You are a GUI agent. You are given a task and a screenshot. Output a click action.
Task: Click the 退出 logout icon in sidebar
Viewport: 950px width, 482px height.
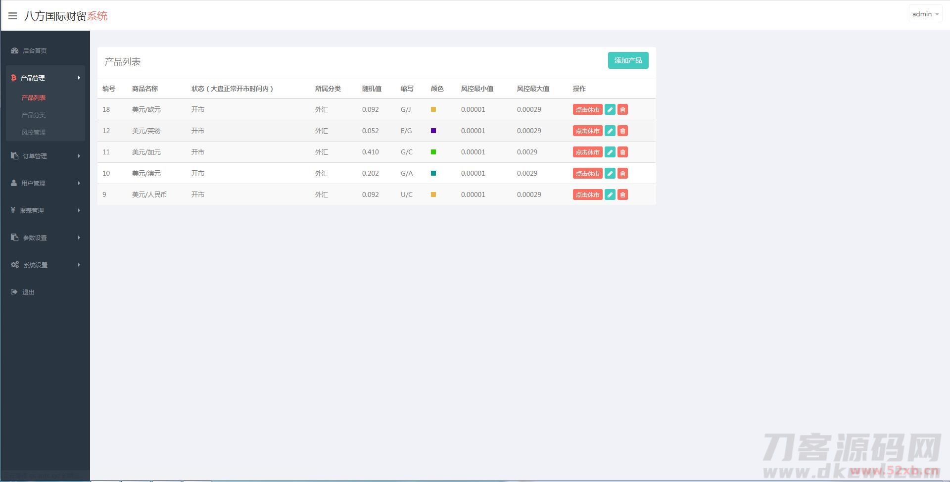pos(14,292)
